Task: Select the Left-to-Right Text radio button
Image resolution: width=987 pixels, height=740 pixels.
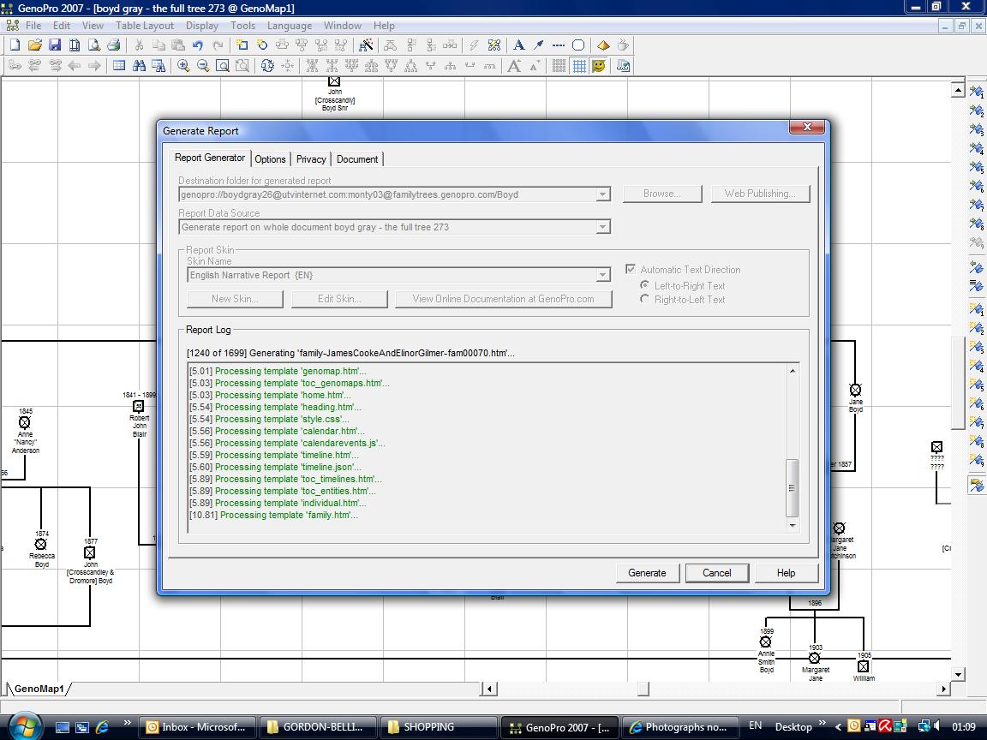Action: (645, 285)
